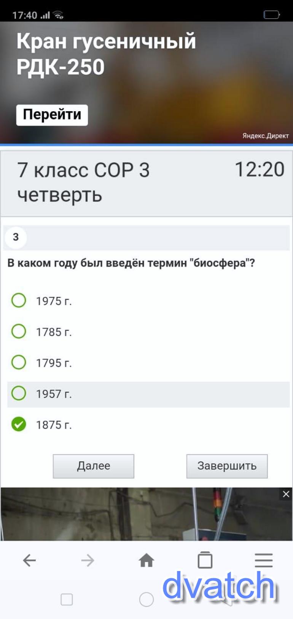Tap the Android home circle button
The image size is (293, 619).
point(146,600)
